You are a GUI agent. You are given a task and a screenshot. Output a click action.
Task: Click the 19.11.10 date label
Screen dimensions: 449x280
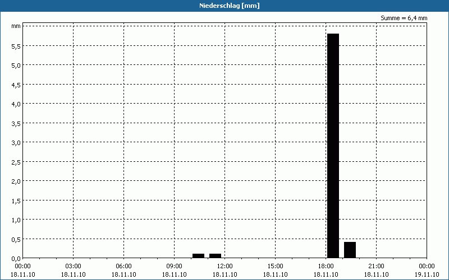pyautogui.click(x=427, y=274)
